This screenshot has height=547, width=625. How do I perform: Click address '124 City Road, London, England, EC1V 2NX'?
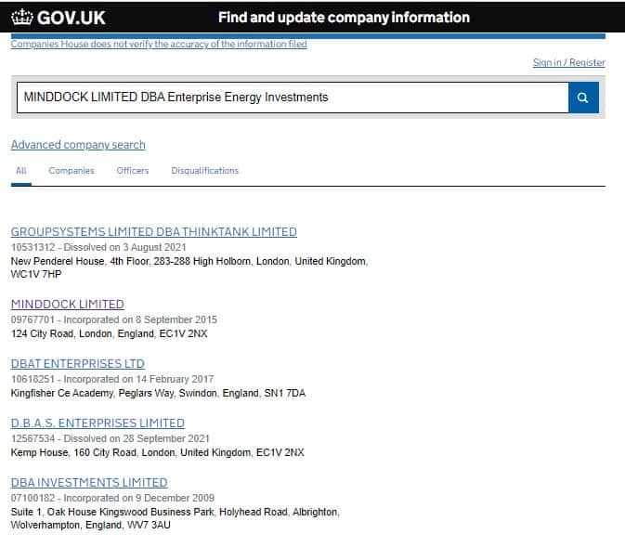click(110, 333)
